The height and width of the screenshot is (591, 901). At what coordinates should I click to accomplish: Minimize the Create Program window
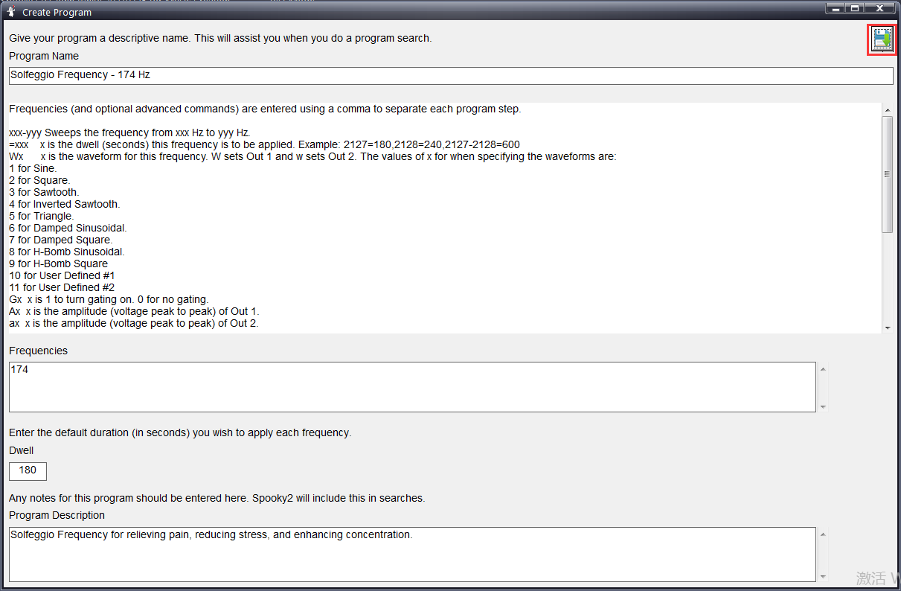[x=836, y=8]
